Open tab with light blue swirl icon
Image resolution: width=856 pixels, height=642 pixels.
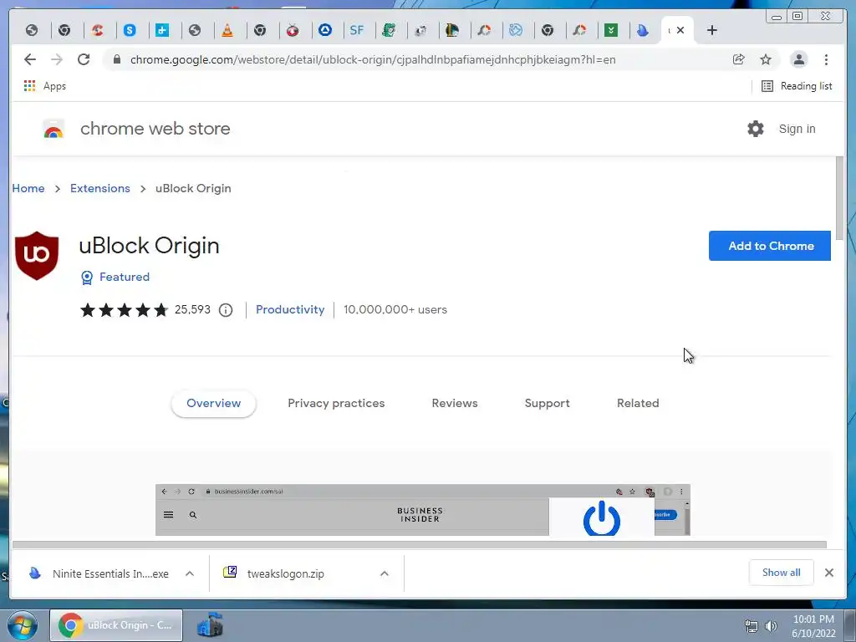[x=515, y=30]
